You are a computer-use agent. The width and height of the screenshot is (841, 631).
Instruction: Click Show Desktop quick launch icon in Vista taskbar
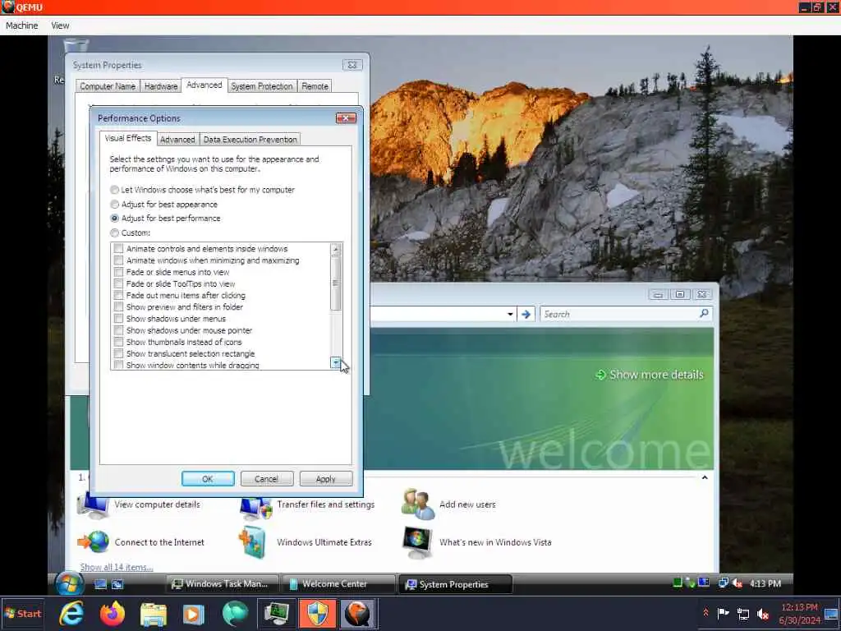(100, 584)
